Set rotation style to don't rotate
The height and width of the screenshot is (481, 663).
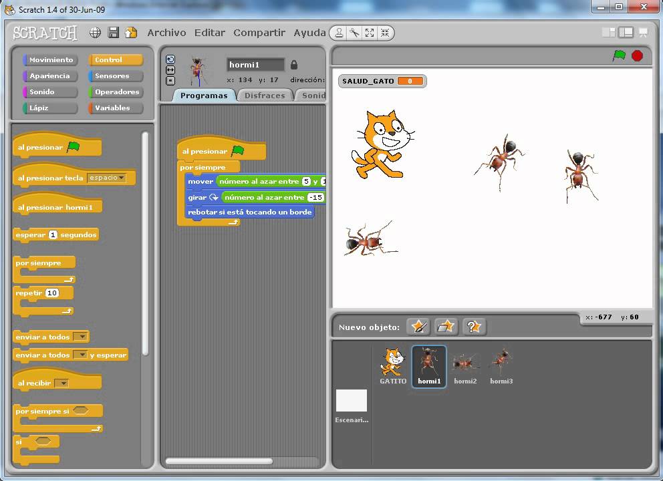(170, 81)
